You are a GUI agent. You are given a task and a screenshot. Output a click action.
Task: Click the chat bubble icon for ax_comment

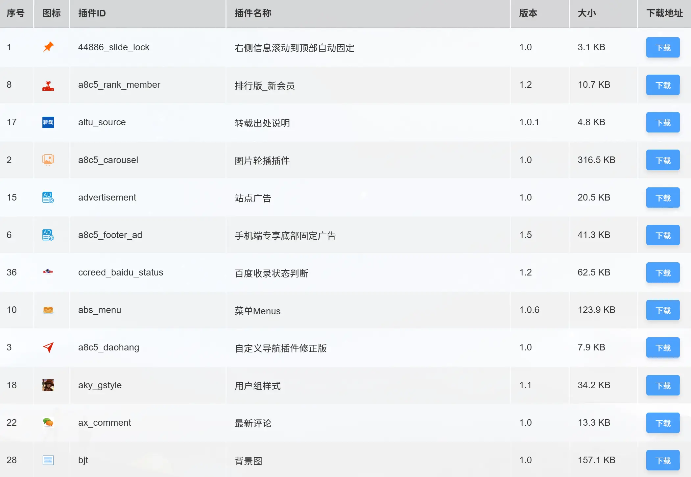tap(48, 422)
